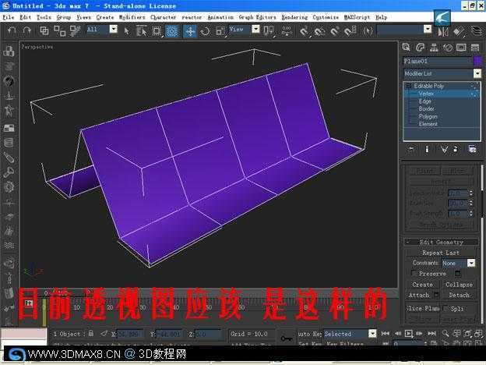This screenshot has width=486, height=365.
Task: Click the Configure Modifier Sets icon
Action: click(472, 150)
